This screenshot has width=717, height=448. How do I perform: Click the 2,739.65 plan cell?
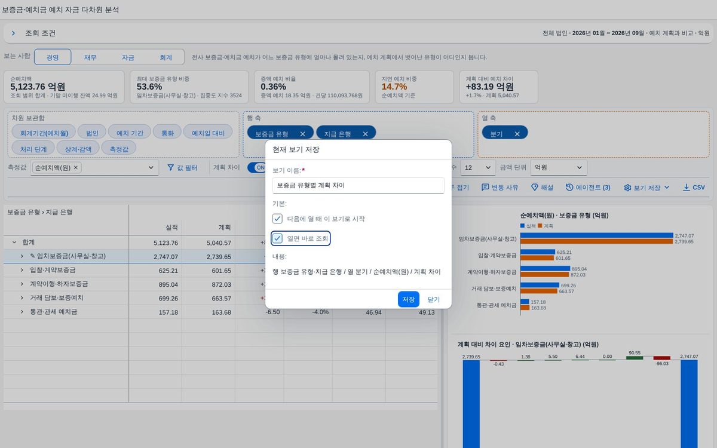(x=209, y=256)
